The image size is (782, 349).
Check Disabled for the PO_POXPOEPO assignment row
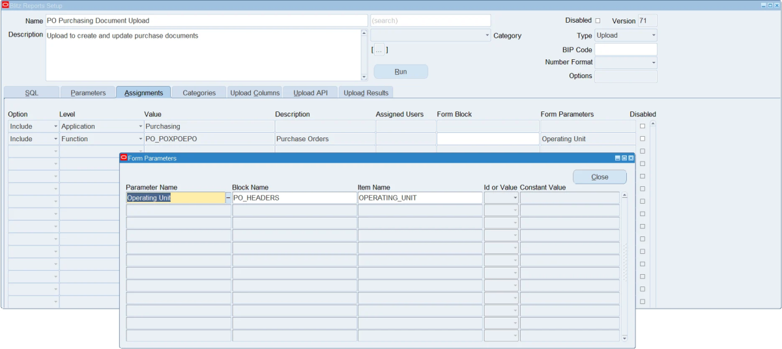[x=643, y=139]
